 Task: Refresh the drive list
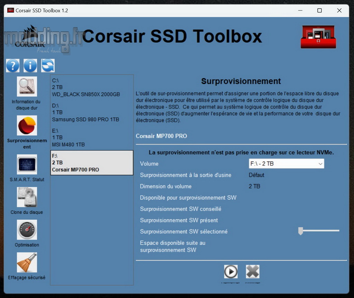click(48, 66)
